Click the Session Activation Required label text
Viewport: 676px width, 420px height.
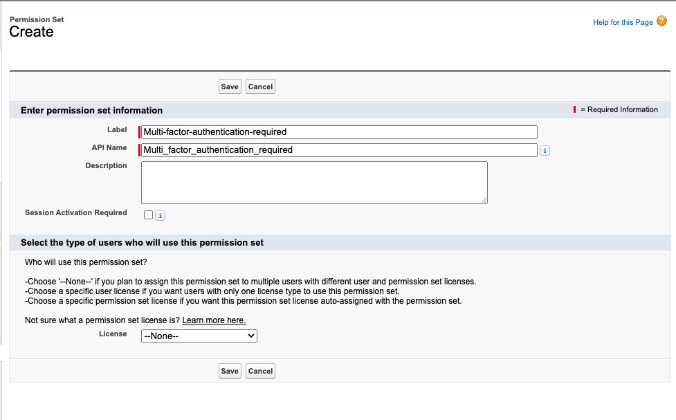[x=76, y=212]
